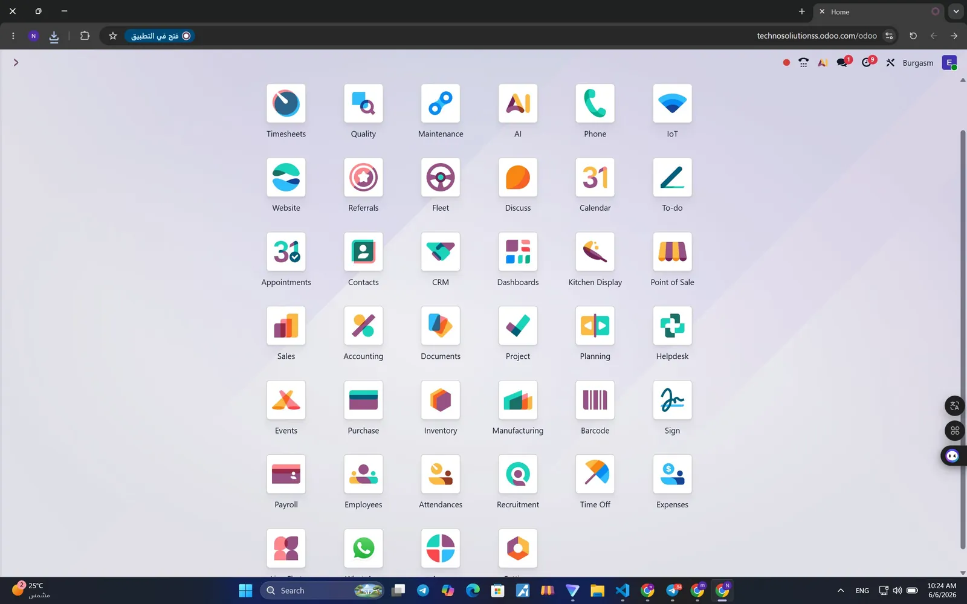Open the Recruitment app
Image resolution: width=967 pixels, height=604 pixels.
[518, 475]
